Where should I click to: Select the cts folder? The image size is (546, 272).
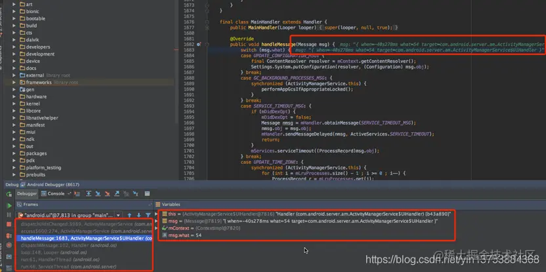pos(26,33)
